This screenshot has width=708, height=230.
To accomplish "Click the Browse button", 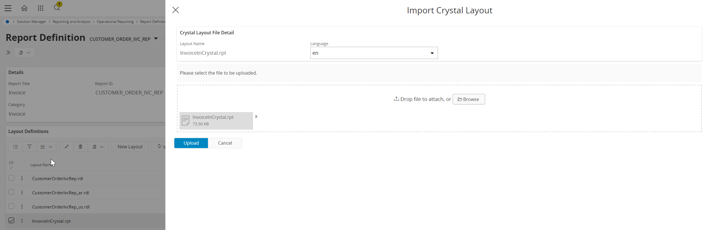I will coord(469,99).
